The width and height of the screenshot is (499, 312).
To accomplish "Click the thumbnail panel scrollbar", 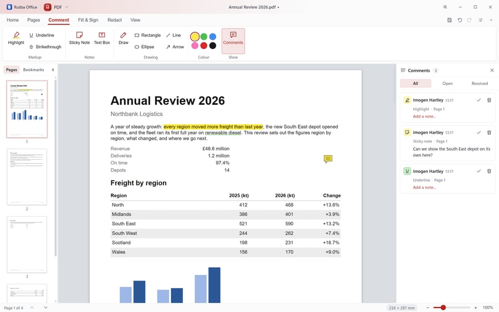I will 55,167.
